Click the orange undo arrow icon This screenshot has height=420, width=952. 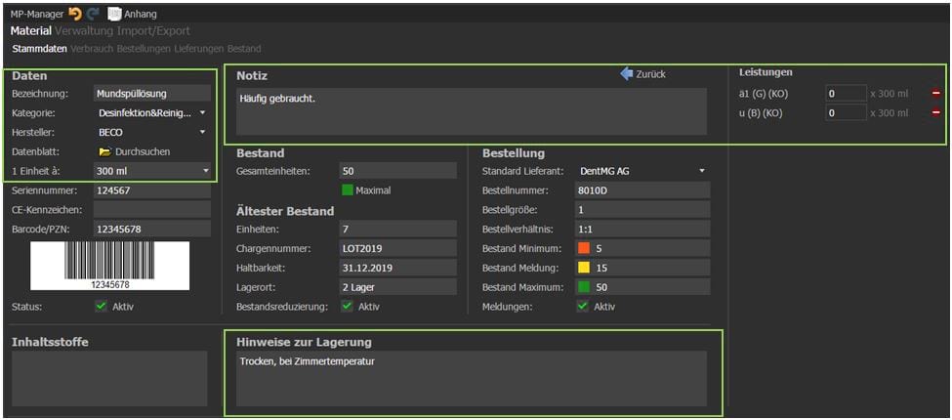click(x=74, y=14)
